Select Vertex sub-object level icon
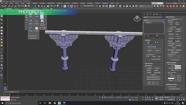The width and height of the screenshot is (186, 105). tap(149, 42)
